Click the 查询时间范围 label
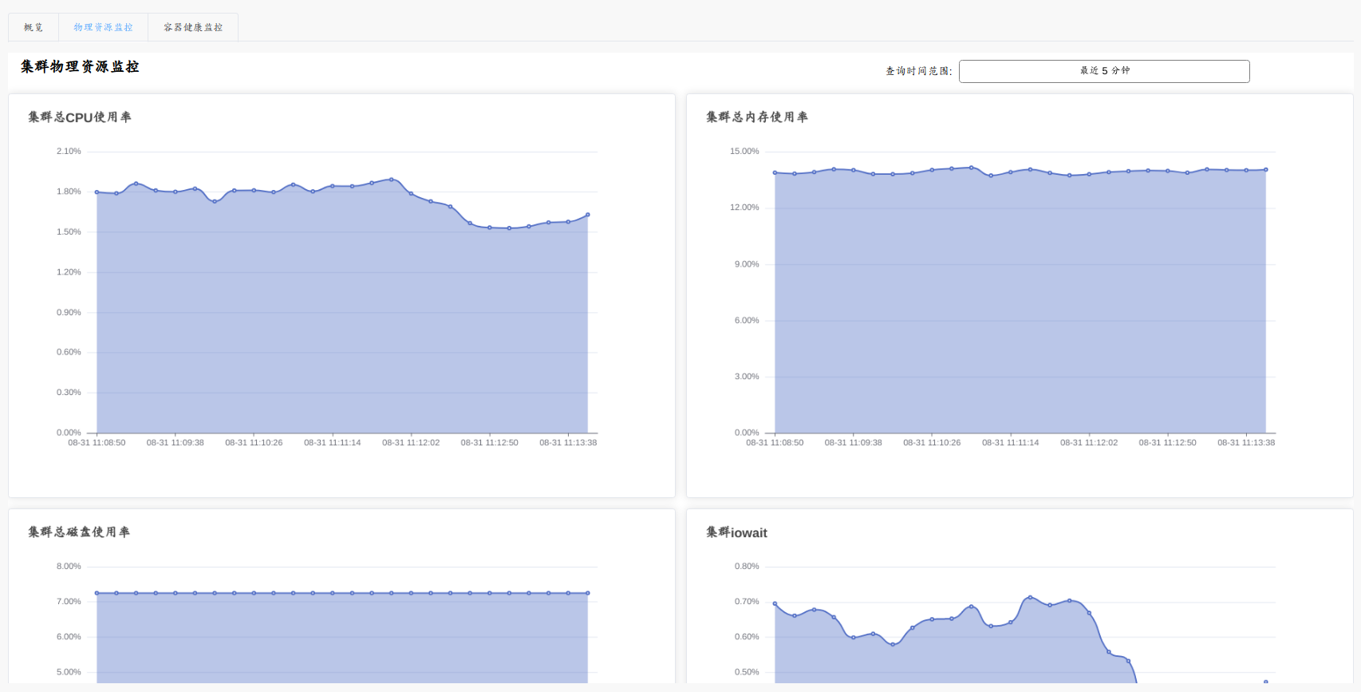This screenshot has height=692, width=1361. pyautogui.click(x=918, y=71)
